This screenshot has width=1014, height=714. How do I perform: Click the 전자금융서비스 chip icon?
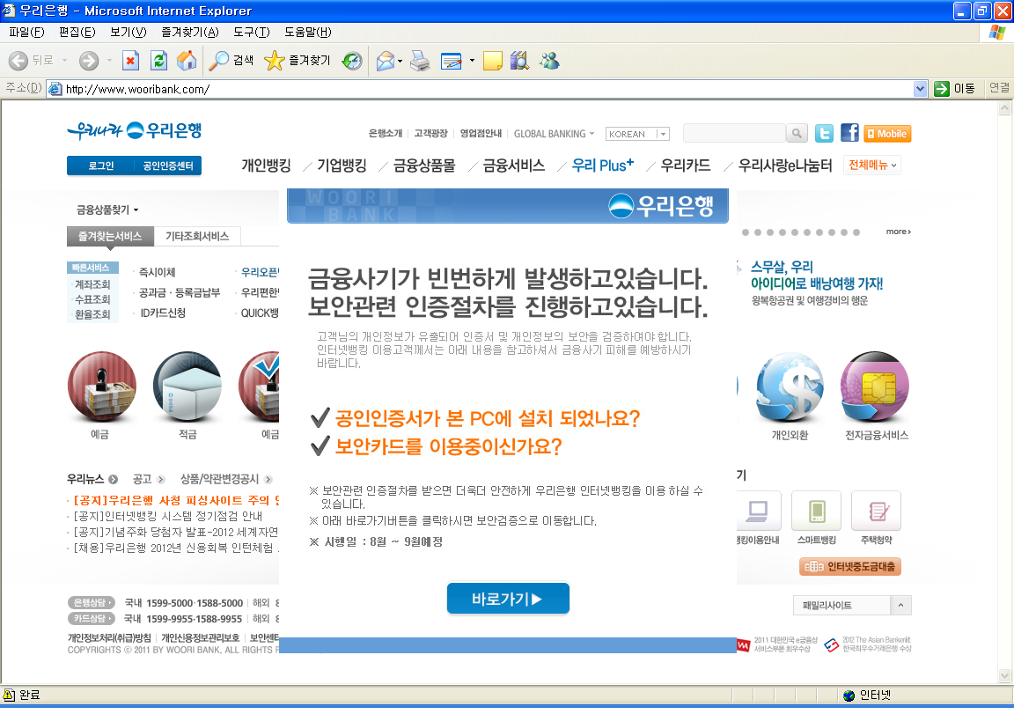[875, 386]
